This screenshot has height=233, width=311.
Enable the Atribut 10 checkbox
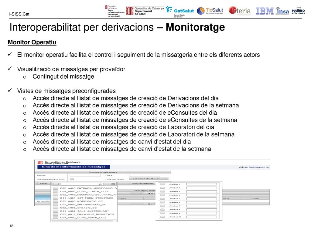click(162, 217)
